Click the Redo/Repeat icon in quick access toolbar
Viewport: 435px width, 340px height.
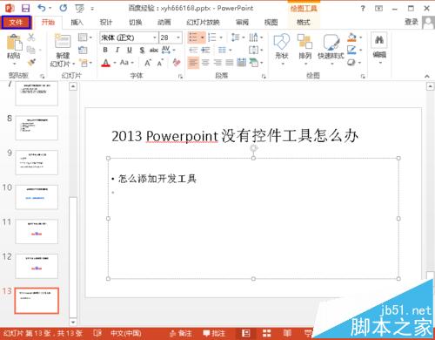tap(64, 8)
